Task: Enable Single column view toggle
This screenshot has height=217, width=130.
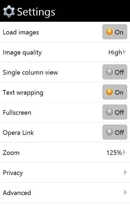Action: point(115,72)
